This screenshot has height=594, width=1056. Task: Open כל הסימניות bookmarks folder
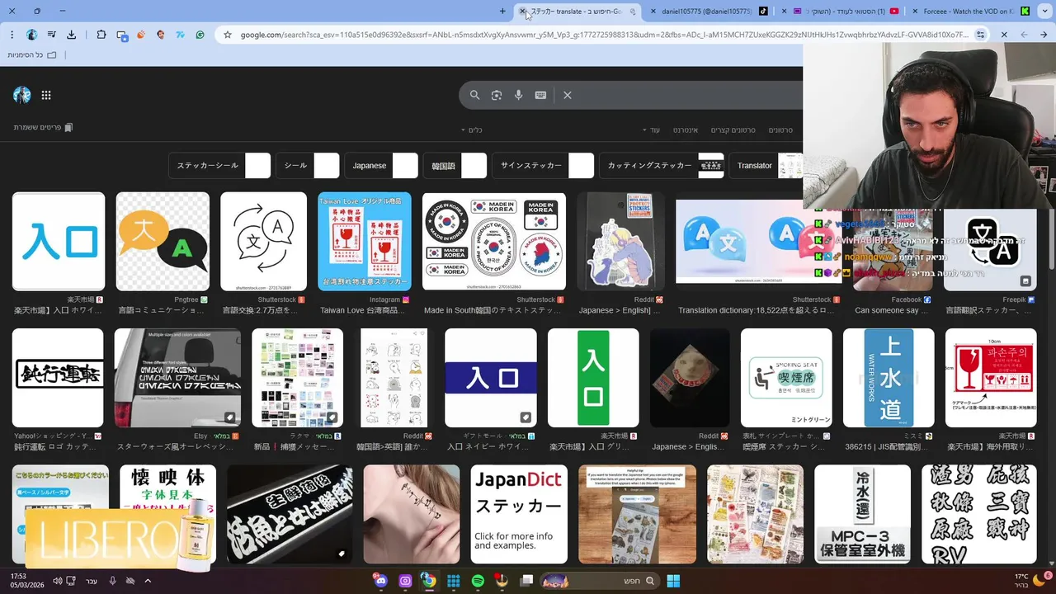(32, 54)
